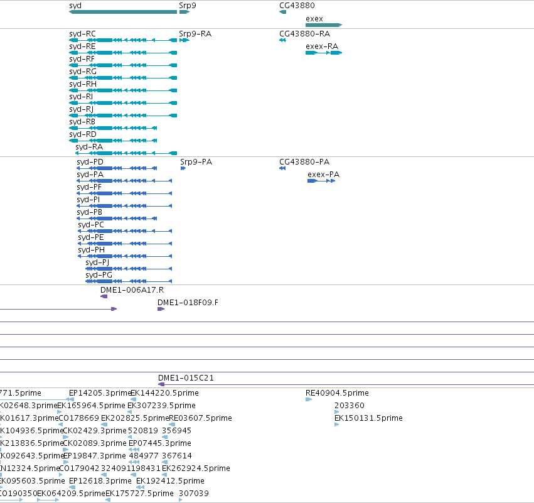Open EST EK202825.5prime
Viewport: 534px width, 503px height.
pyautogui.click(x=104, y=425)
